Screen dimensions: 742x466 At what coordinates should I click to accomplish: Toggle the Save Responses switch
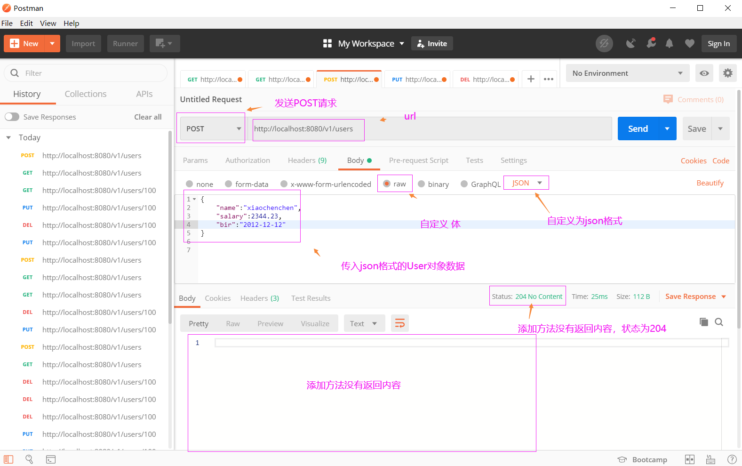(12, 117)
